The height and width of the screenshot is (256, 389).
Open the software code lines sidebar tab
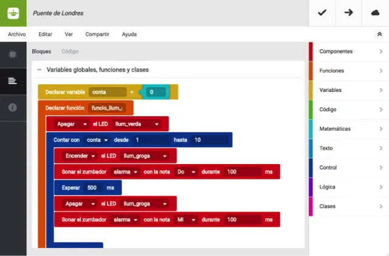[x=13, y=81]
